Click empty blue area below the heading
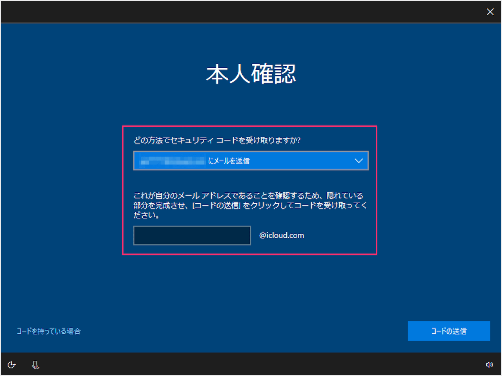502x376 pixels. pos(251,106)
